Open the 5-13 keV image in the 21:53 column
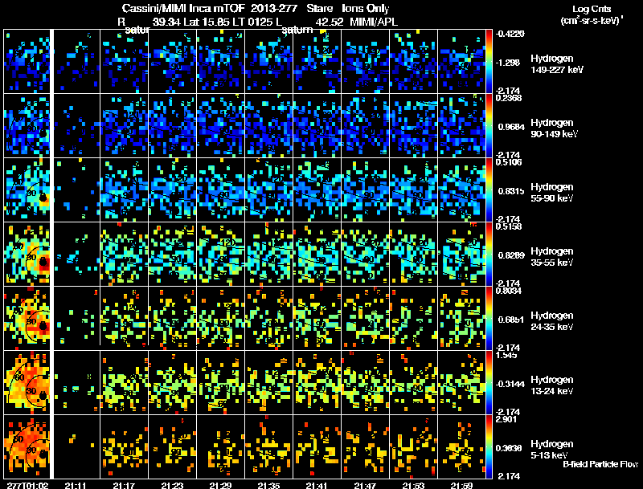The height and width of the screenshot is (489, 643). point(413,447)
